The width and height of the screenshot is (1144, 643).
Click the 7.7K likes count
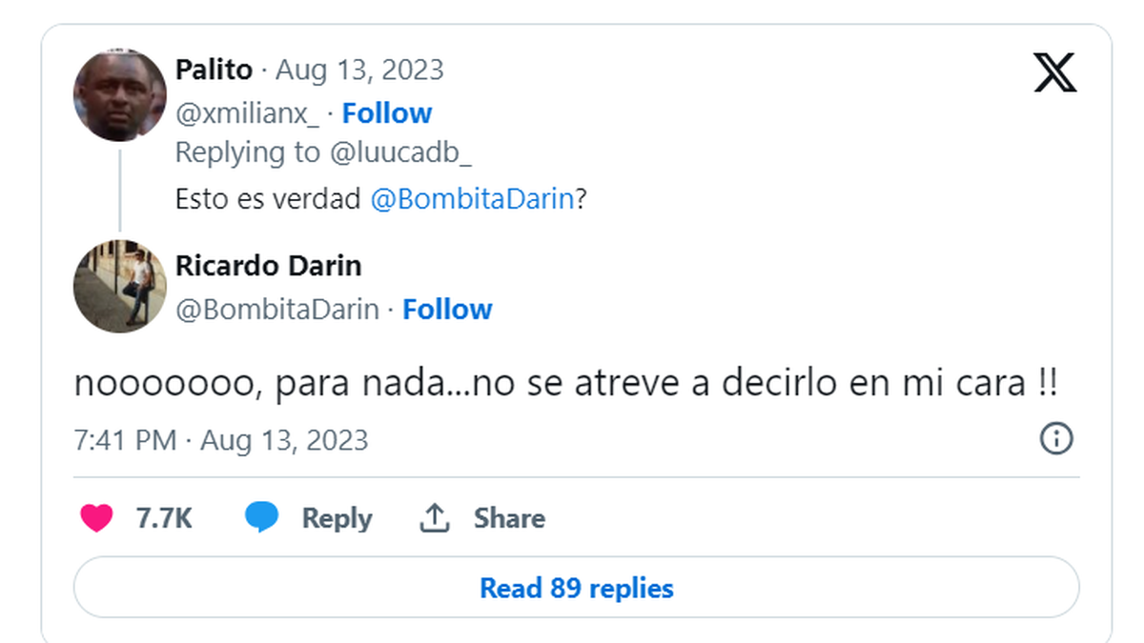tap(164, 518)
